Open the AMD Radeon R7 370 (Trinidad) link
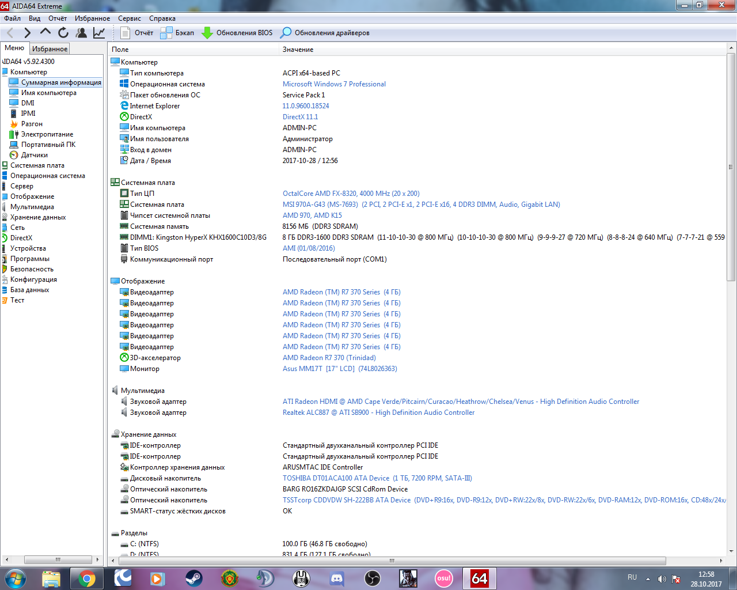Screen dimensions: 737x590 pyautogui.click(x=329, y=358)
